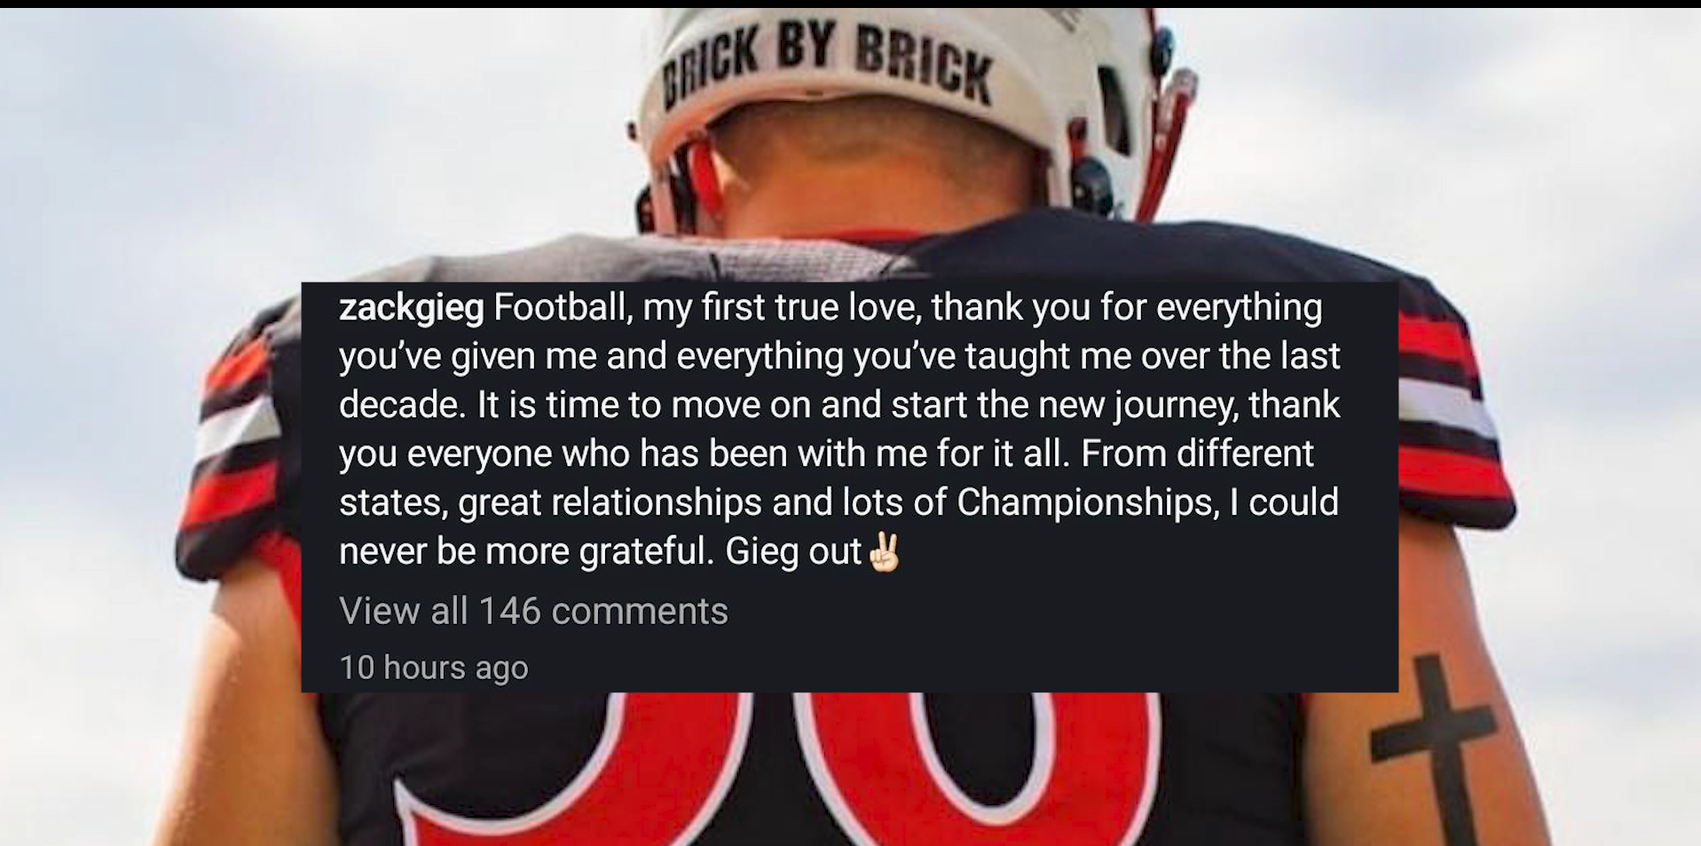Open the zackgieg username profile link
The height and width of the screenshot is (846, 1701).
[411, 307]
